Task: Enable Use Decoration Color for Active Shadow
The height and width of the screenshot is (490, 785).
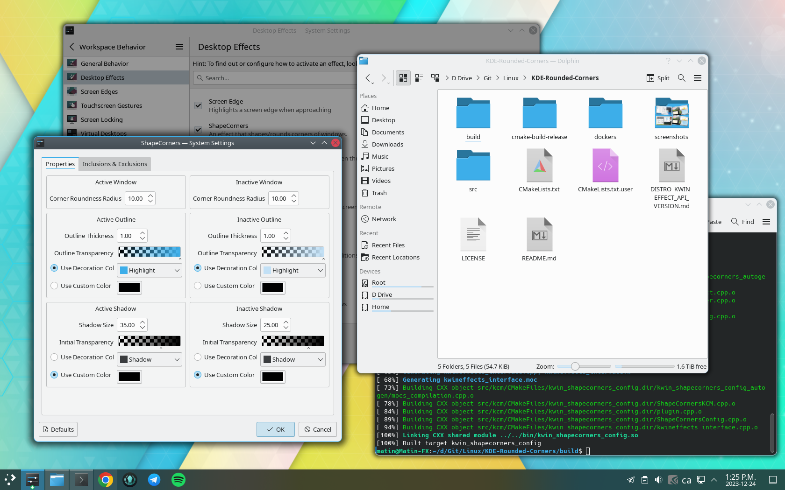Action: tap(54, 357)
